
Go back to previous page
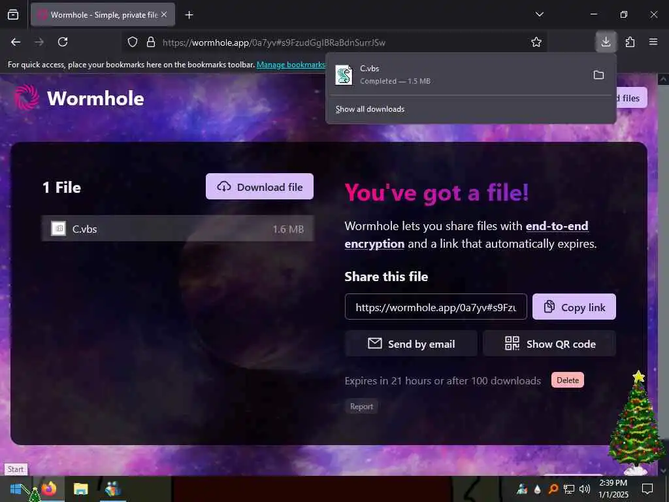(x=16, y=42)
